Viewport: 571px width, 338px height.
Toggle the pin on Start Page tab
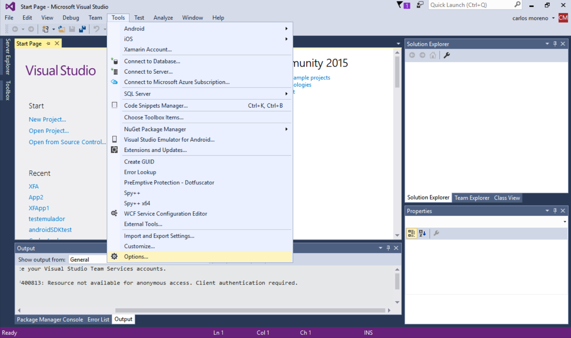tap(49, 43)
